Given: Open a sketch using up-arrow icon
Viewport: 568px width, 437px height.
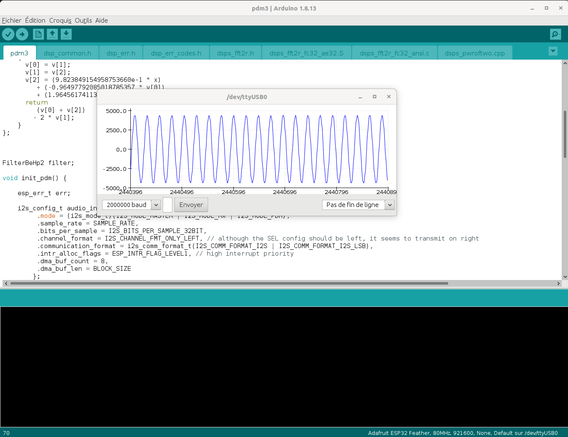Looking at the screenshot, I should pyautogui.click(x=52, y=34).
